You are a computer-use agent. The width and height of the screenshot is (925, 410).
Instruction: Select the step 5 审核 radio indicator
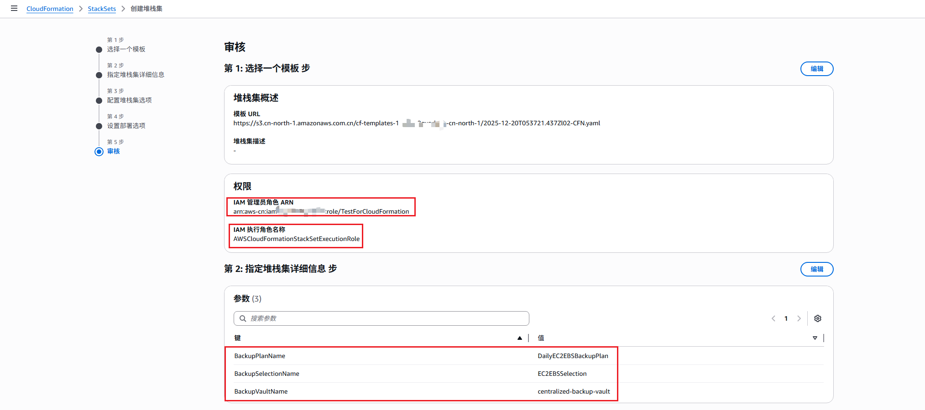pos(99,152)
